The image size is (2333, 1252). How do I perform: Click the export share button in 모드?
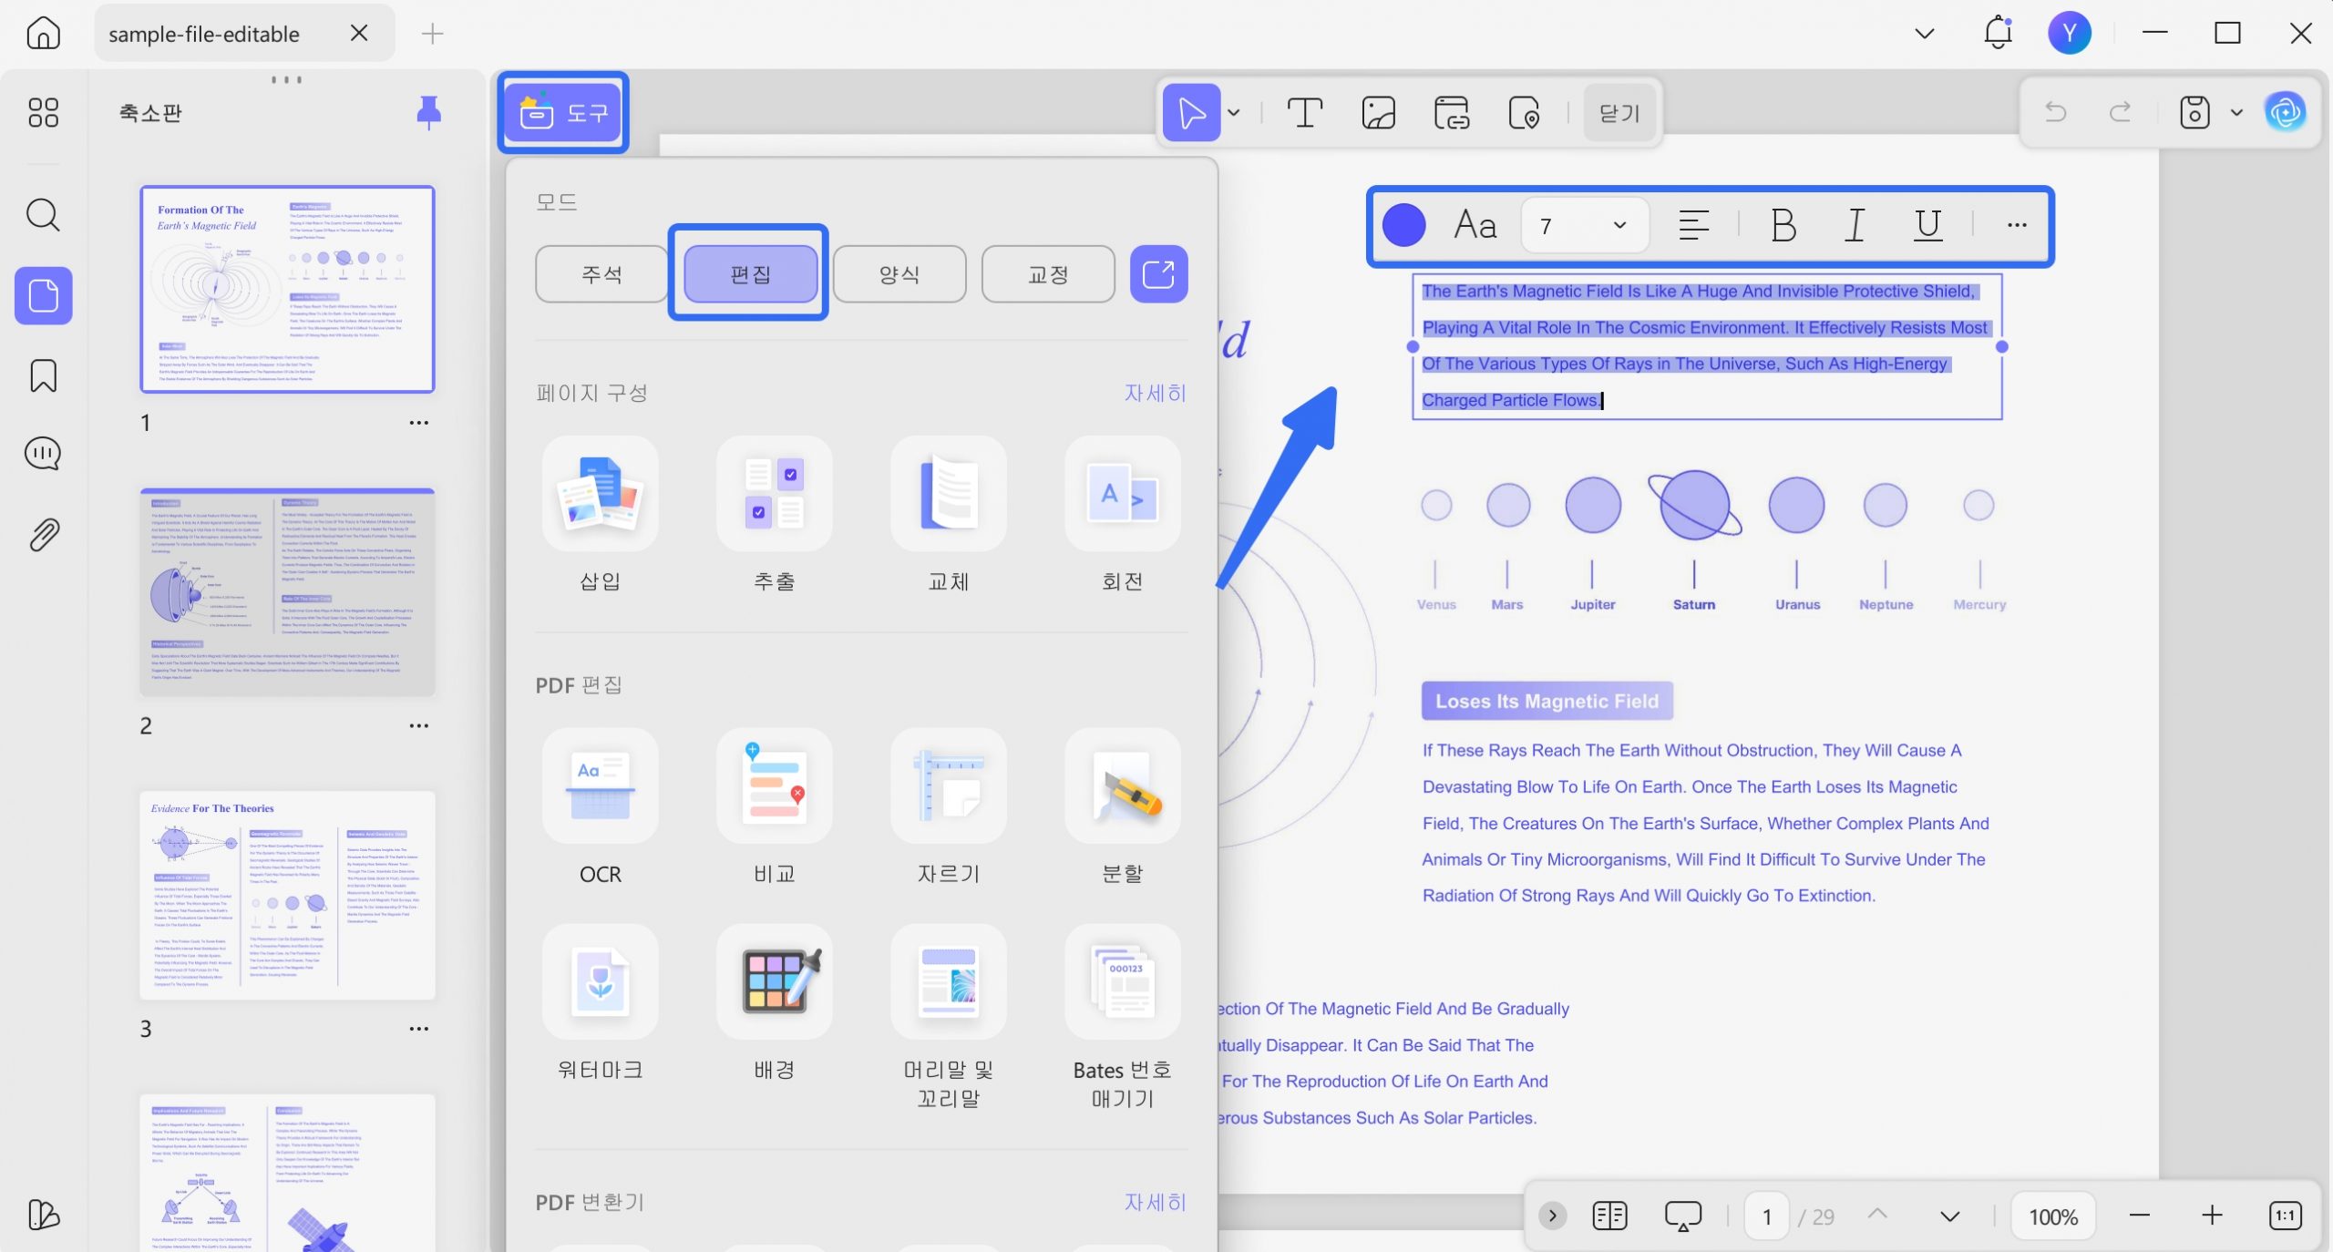[1158, 274]
